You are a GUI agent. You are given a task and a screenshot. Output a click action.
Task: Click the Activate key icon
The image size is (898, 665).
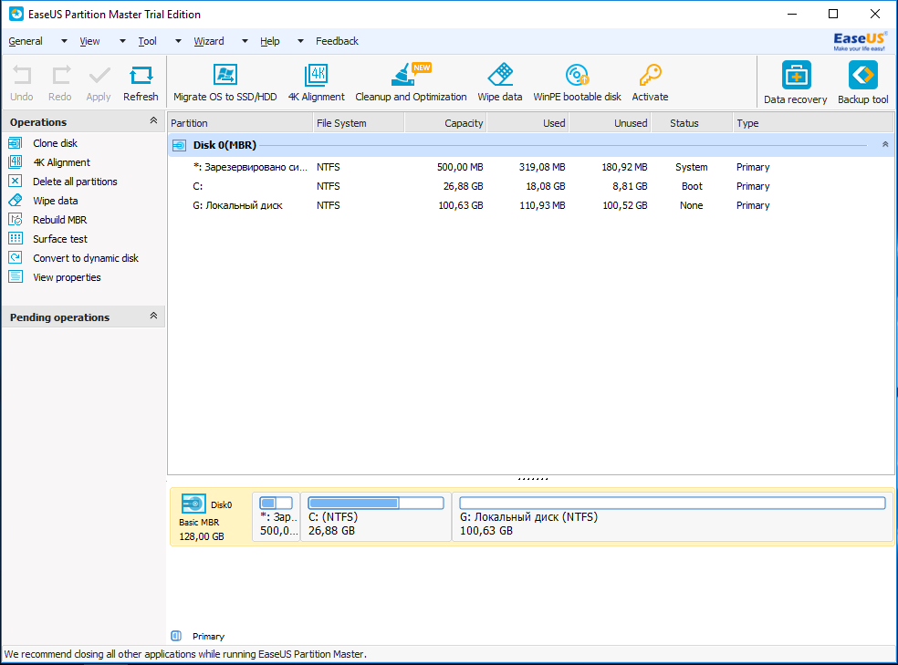pyautogui.click(x=650, y=75)
